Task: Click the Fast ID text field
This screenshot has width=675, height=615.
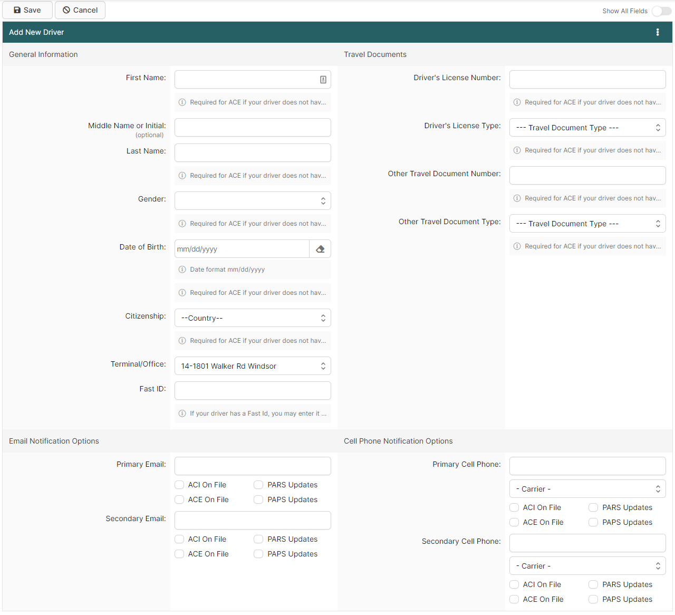Action: [x=253, y=391]
